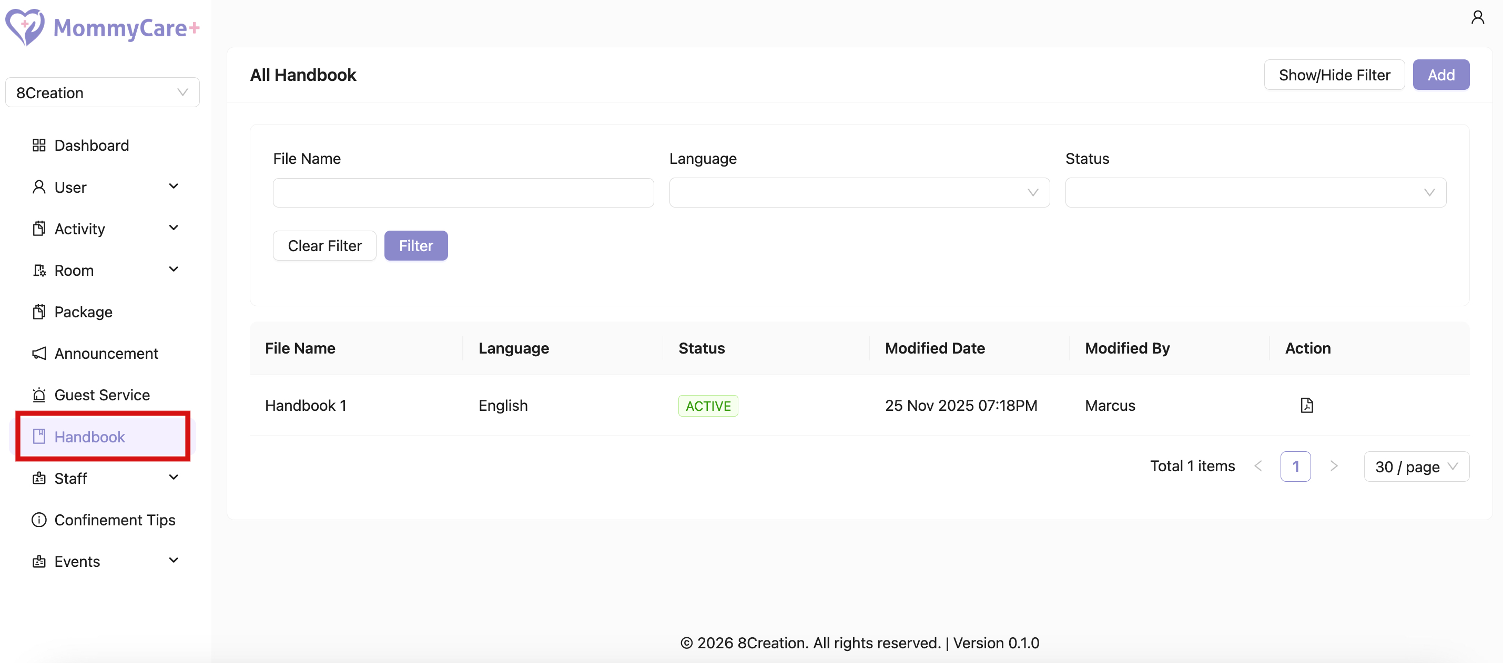Open the Dashboard page
The width and height of the screenshot is (1503, 663).
pos(91,145)
